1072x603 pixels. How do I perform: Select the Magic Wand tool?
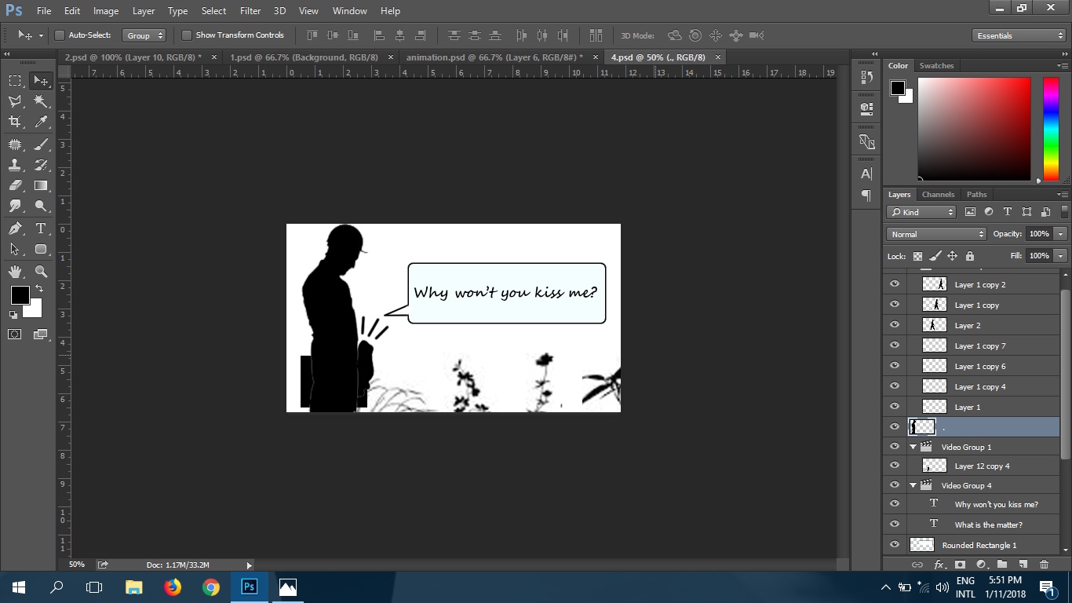(41, 101)
